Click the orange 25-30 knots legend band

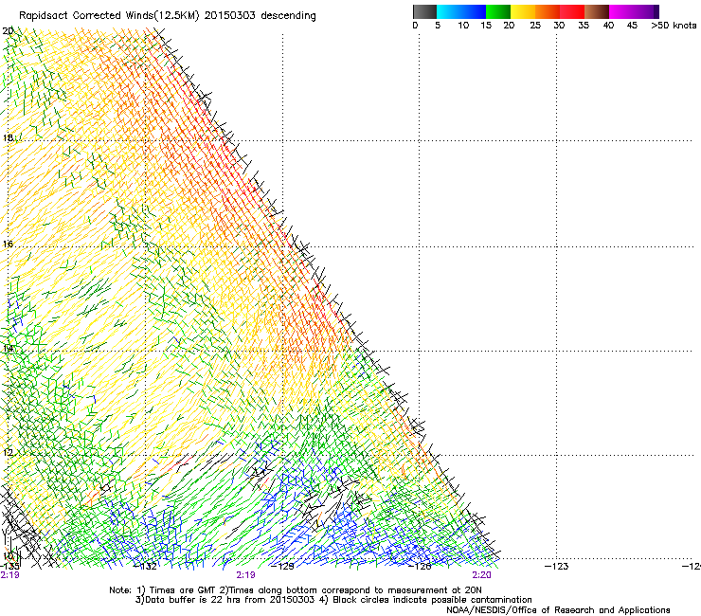click(x=548, y=11)
